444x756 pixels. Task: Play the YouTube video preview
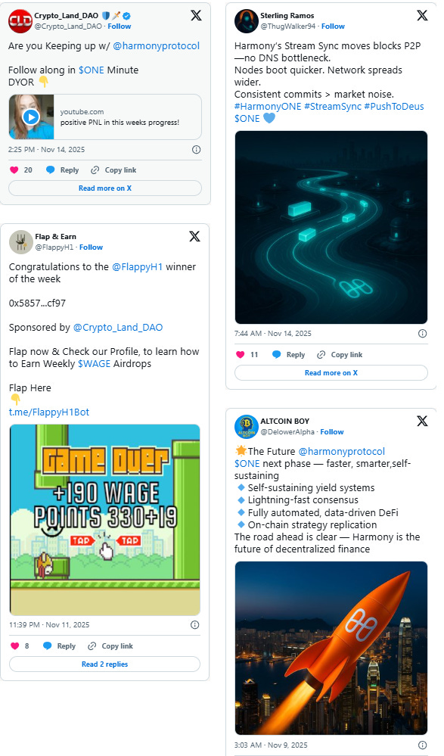[x=31, y=117]
